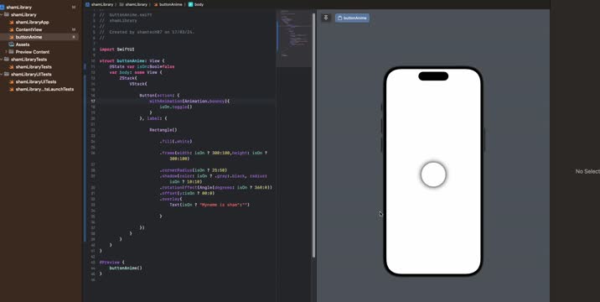Pin the preview with the pin icon
The image size is (600, 302).
click(x=326, y=18)
